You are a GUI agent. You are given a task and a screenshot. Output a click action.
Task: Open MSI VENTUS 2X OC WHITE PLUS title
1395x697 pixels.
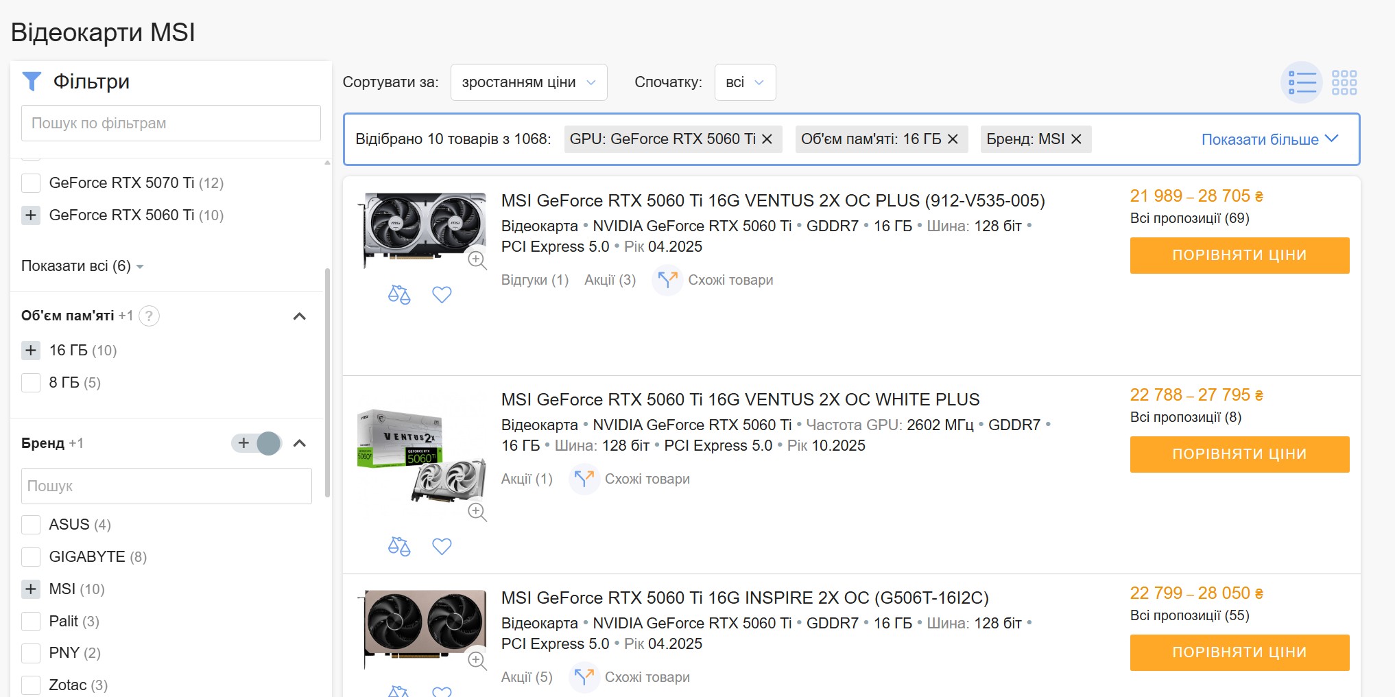pos(741,400)
